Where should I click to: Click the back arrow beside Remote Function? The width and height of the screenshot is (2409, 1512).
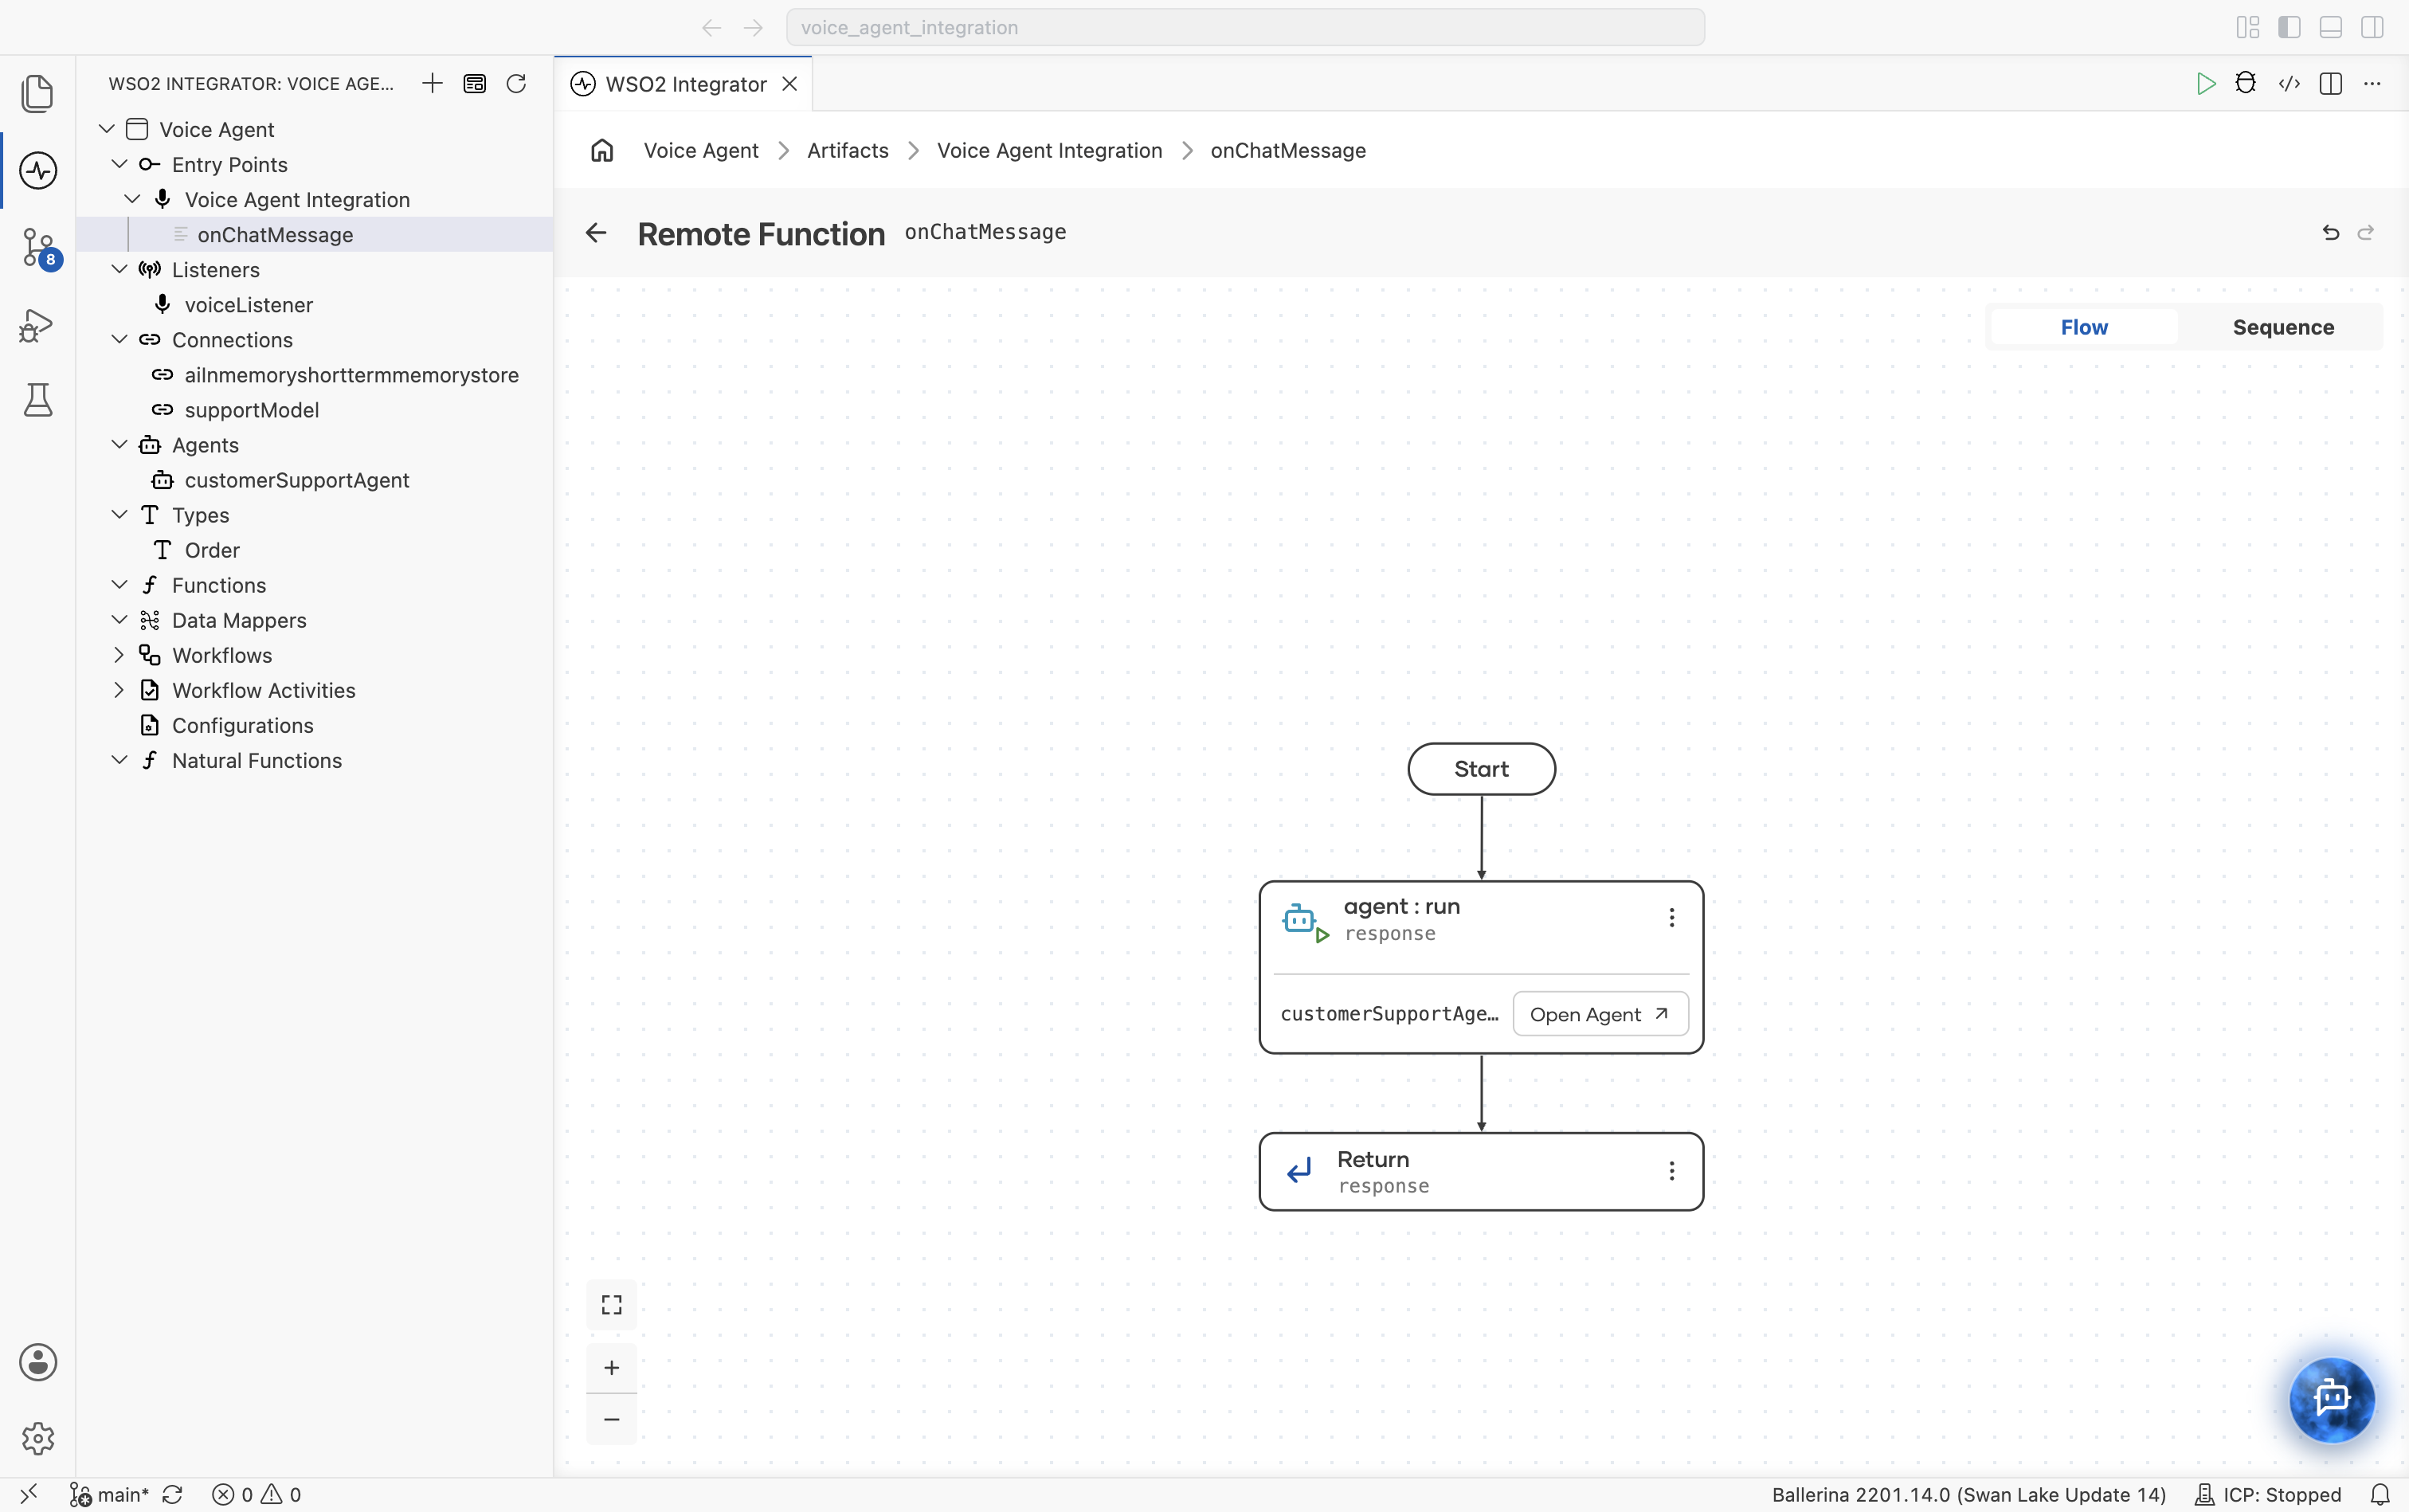596,233
